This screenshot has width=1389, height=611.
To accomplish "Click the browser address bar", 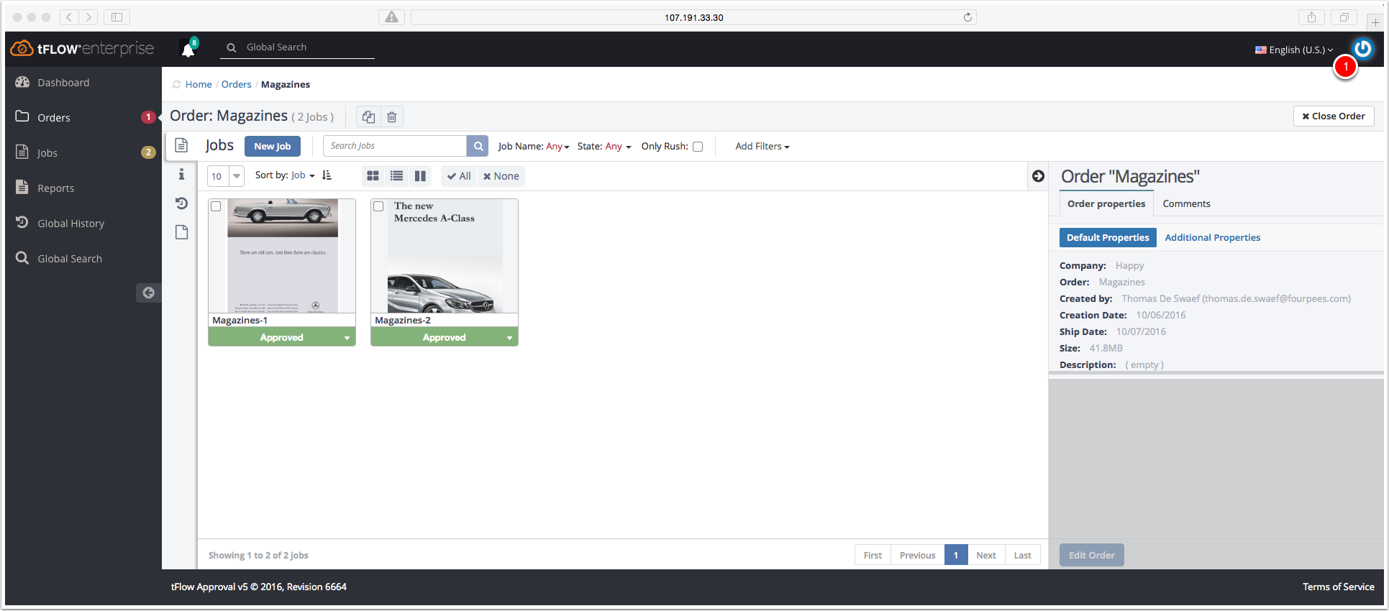I will (693, 17).
